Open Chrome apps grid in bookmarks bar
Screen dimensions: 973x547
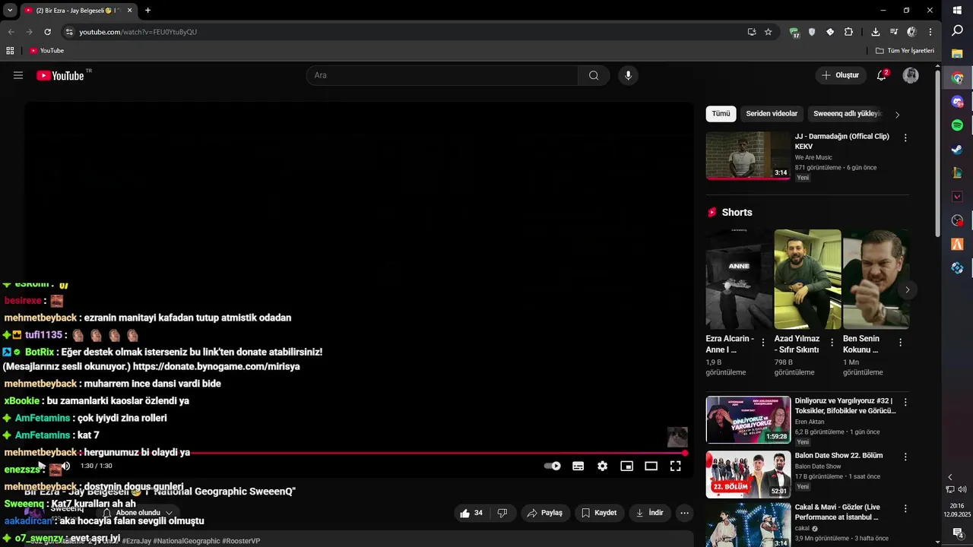[x=10, y=51]
